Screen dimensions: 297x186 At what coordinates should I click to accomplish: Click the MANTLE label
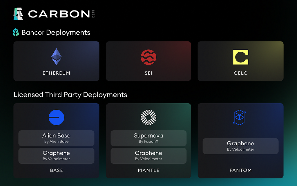click(x=148, y=170)
